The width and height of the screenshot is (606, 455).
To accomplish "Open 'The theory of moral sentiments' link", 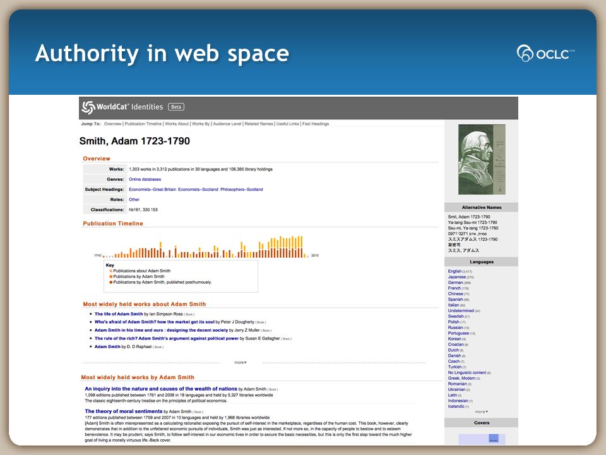I will coord(124,411).
